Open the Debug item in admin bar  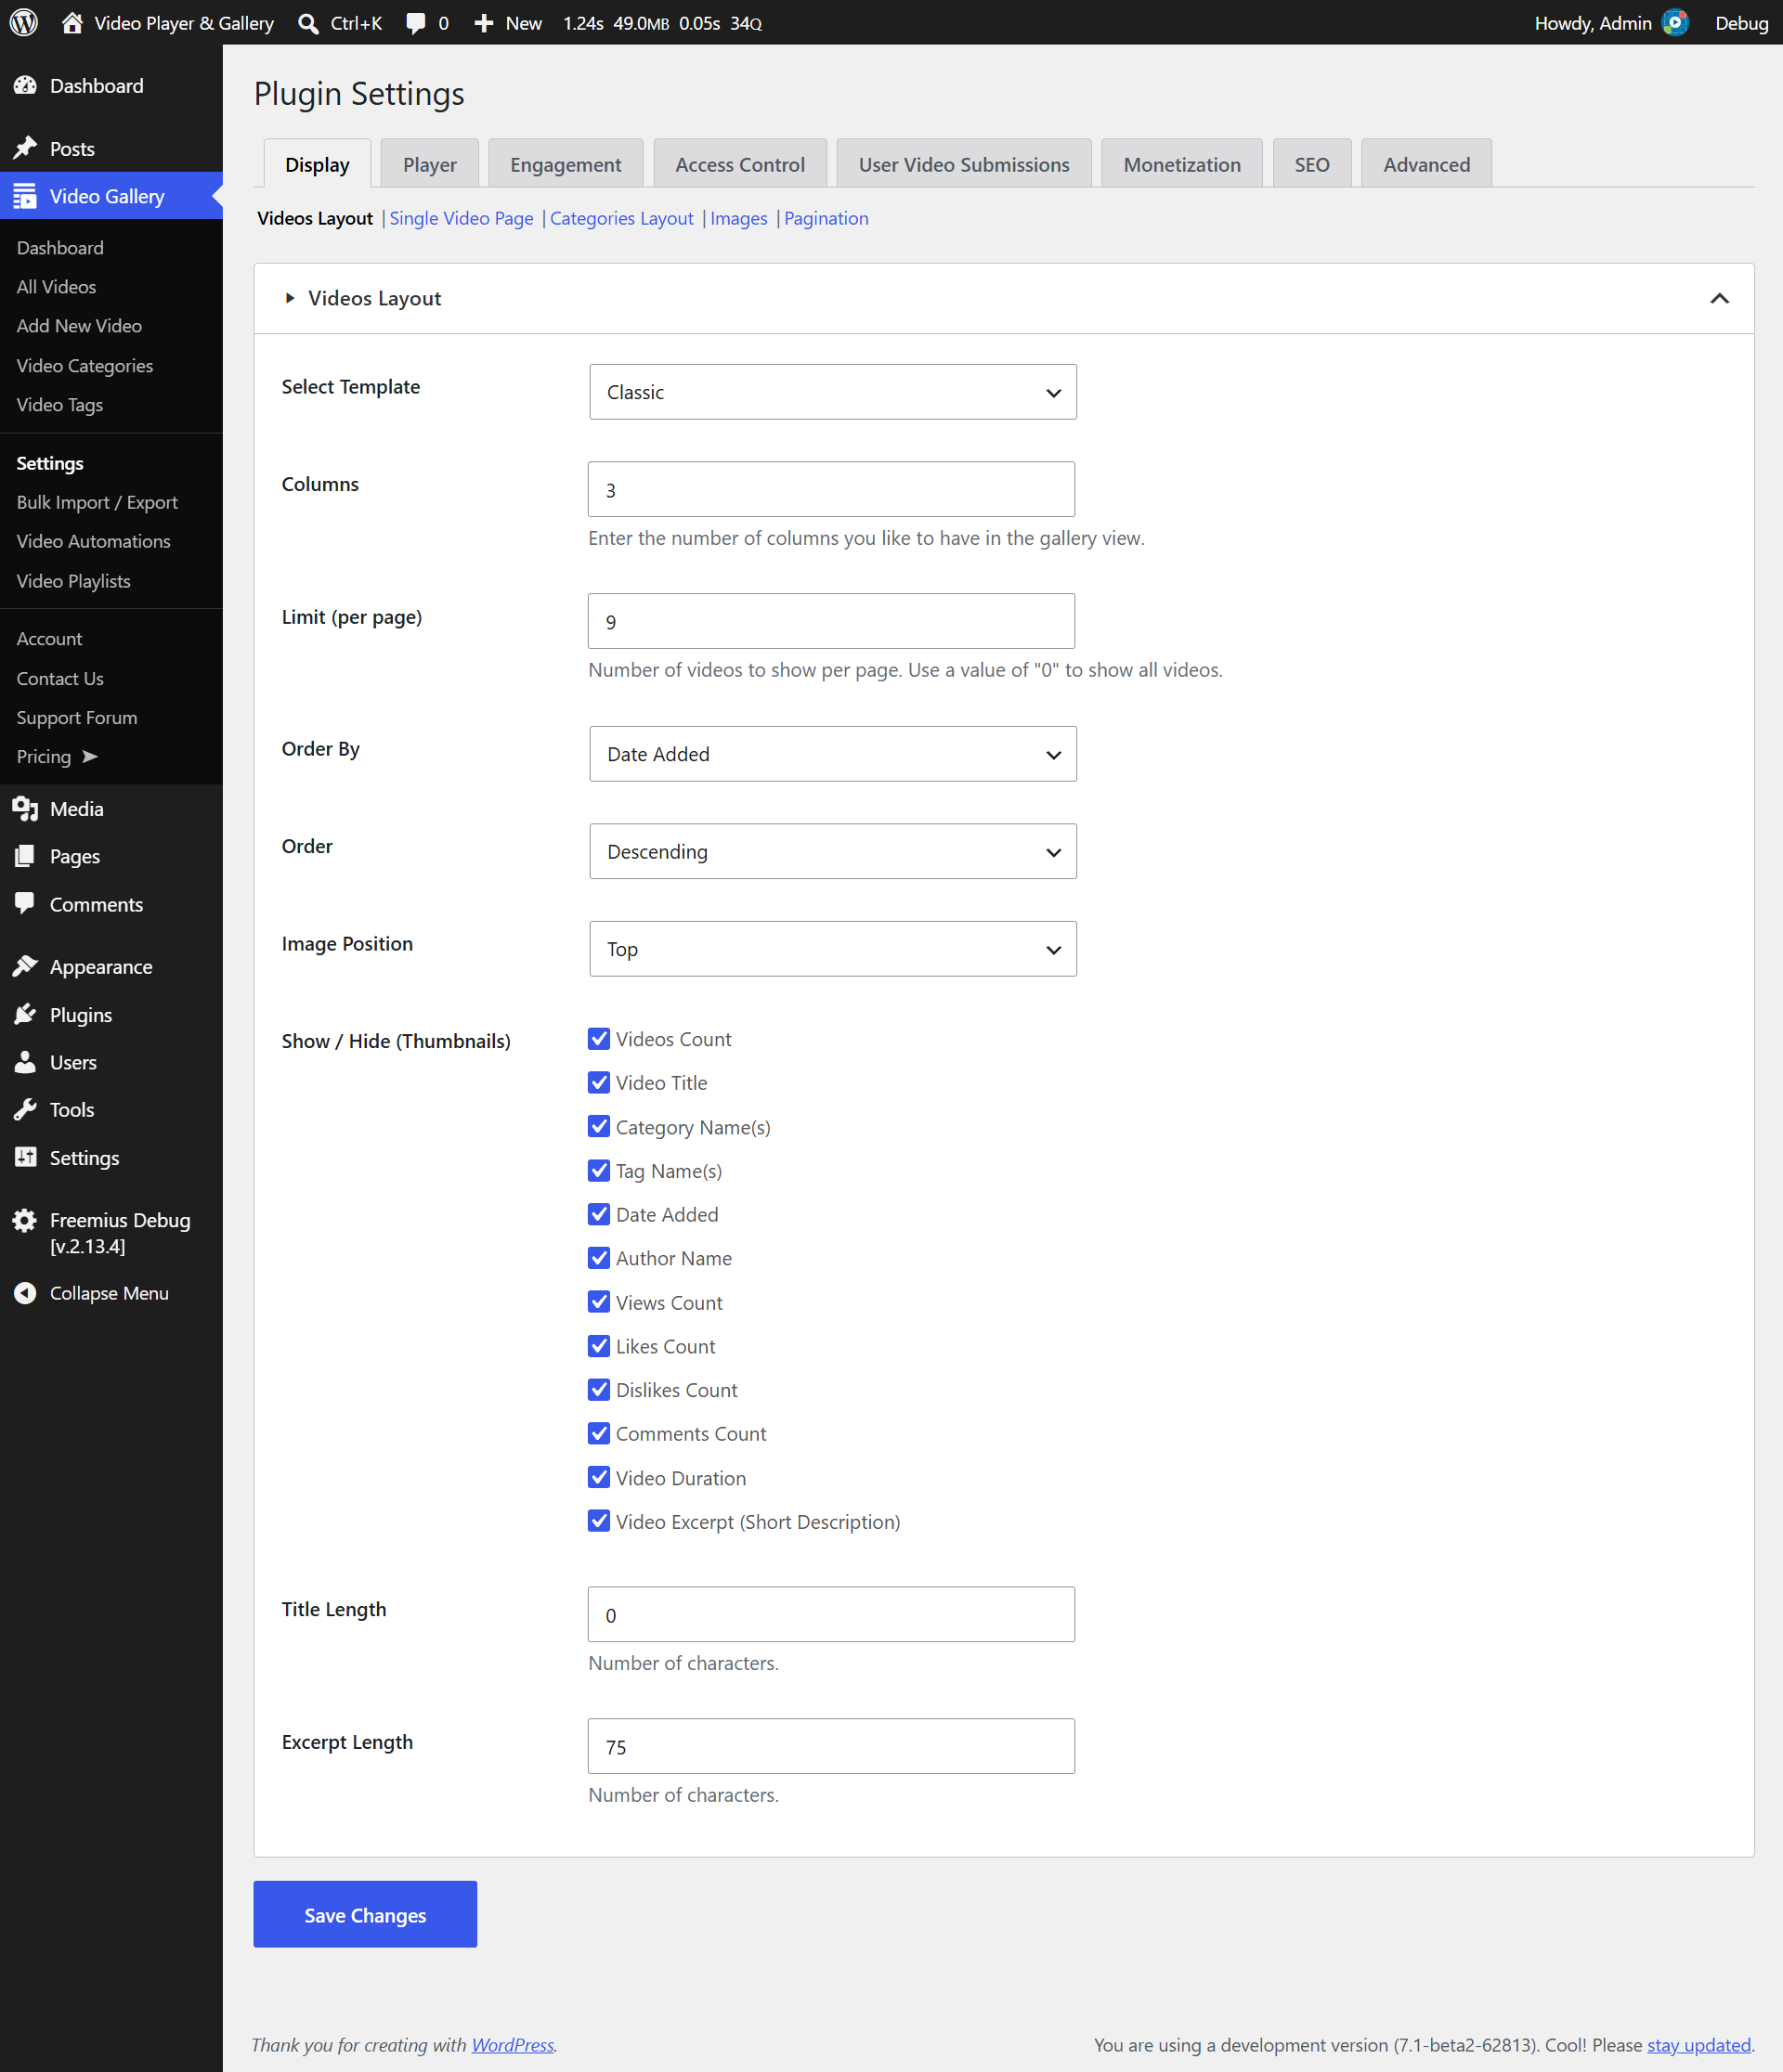pyautogui.click(x=1741, y=23)
